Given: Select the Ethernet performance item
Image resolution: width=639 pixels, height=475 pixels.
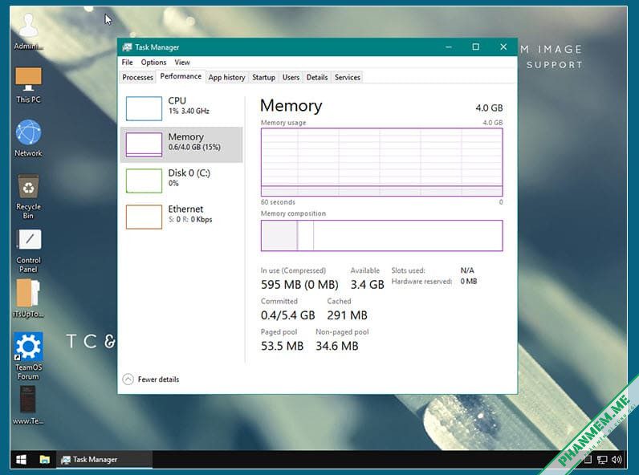Looking at the screenshot, I should (x=181, y=217).
